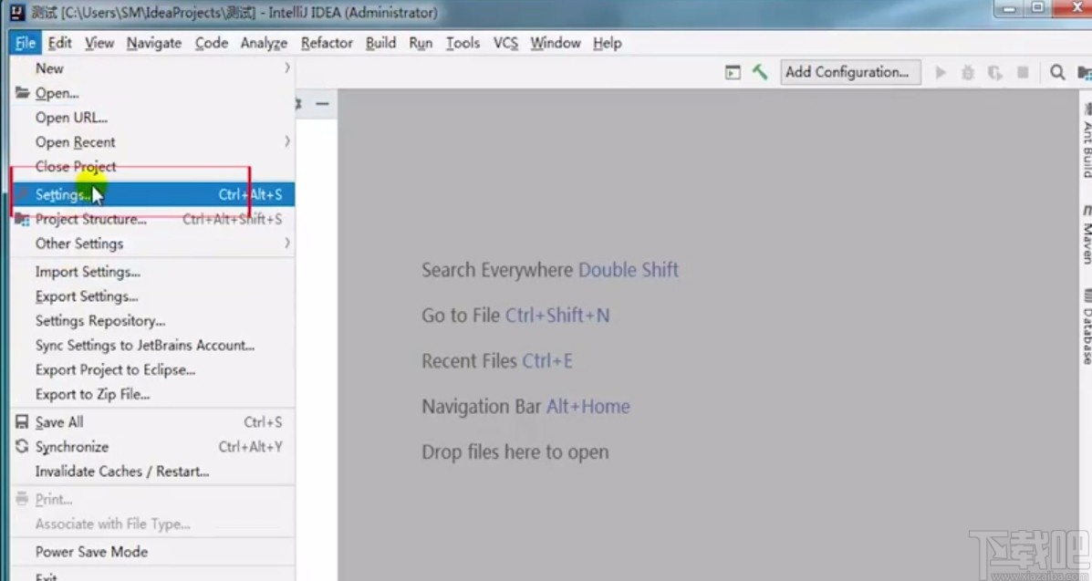The width and height of the screenshot is (1092, 581).
Task: Open the Add Configuration dropdown
Action: point(849,72)
